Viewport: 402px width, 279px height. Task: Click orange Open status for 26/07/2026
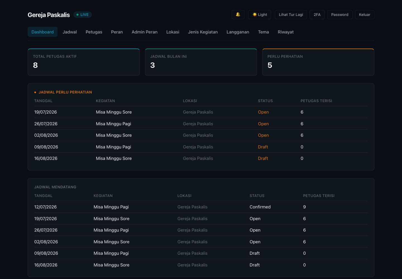pyautogui.click(x=263, y=124)
